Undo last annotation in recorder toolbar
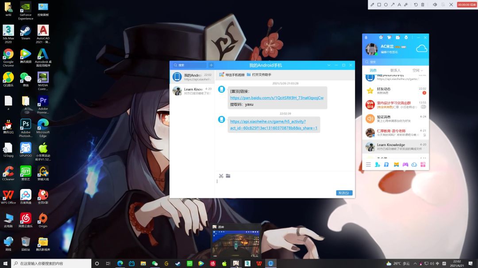Image resolution: width=478 pixels, height=268 pixels. click(x=416, y=4)
